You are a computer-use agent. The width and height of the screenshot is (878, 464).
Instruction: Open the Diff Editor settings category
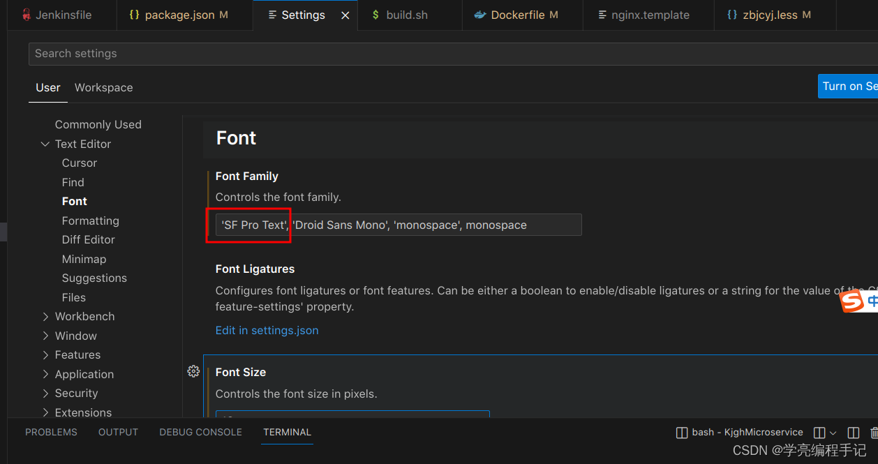pyautogui.click(x=89, y=239)
